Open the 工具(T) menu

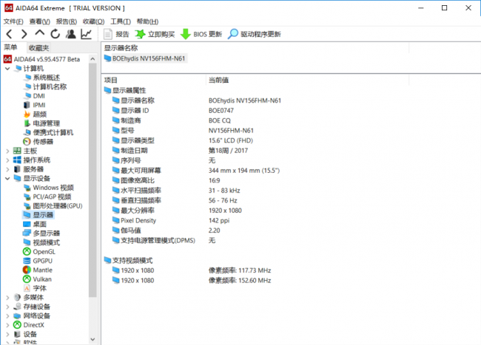coord(118,21)
